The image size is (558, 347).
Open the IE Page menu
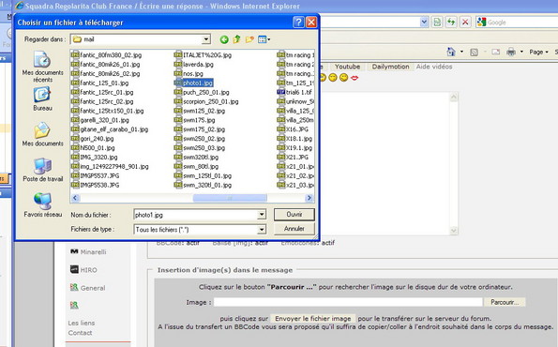538,52
